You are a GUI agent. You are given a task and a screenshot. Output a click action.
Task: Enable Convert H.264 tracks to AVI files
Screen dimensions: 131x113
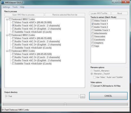pos(92,86)
